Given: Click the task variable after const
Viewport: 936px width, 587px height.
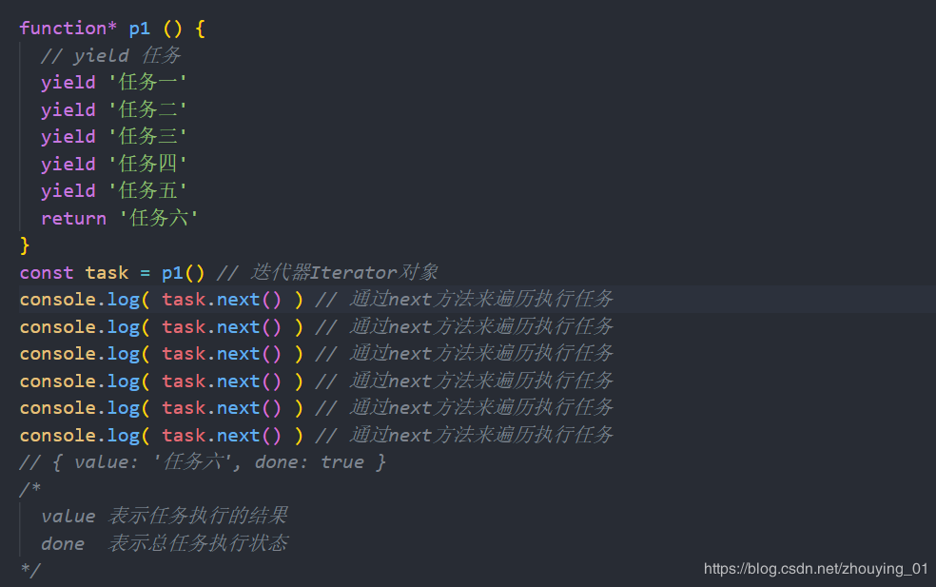Looking at the screenshot, I should click(107, 273).
